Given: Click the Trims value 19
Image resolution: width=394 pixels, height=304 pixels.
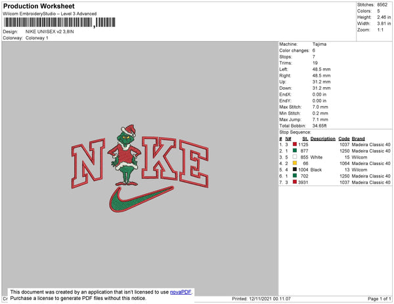Looking at the screenshot, I should (x=315, y=63).
